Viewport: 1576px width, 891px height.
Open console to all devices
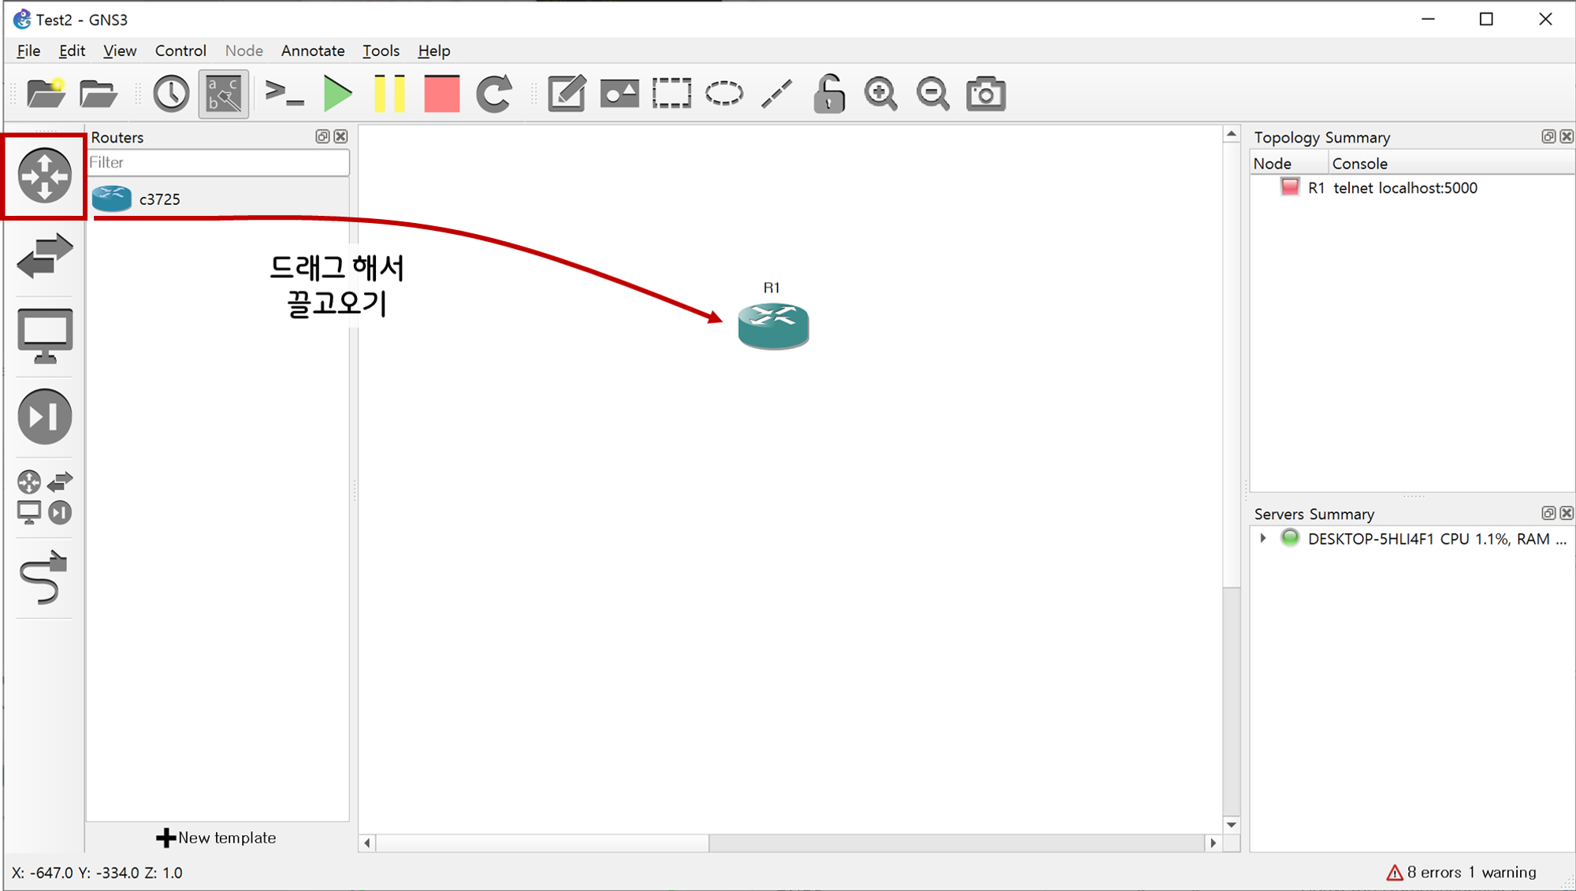pos(284,94)
